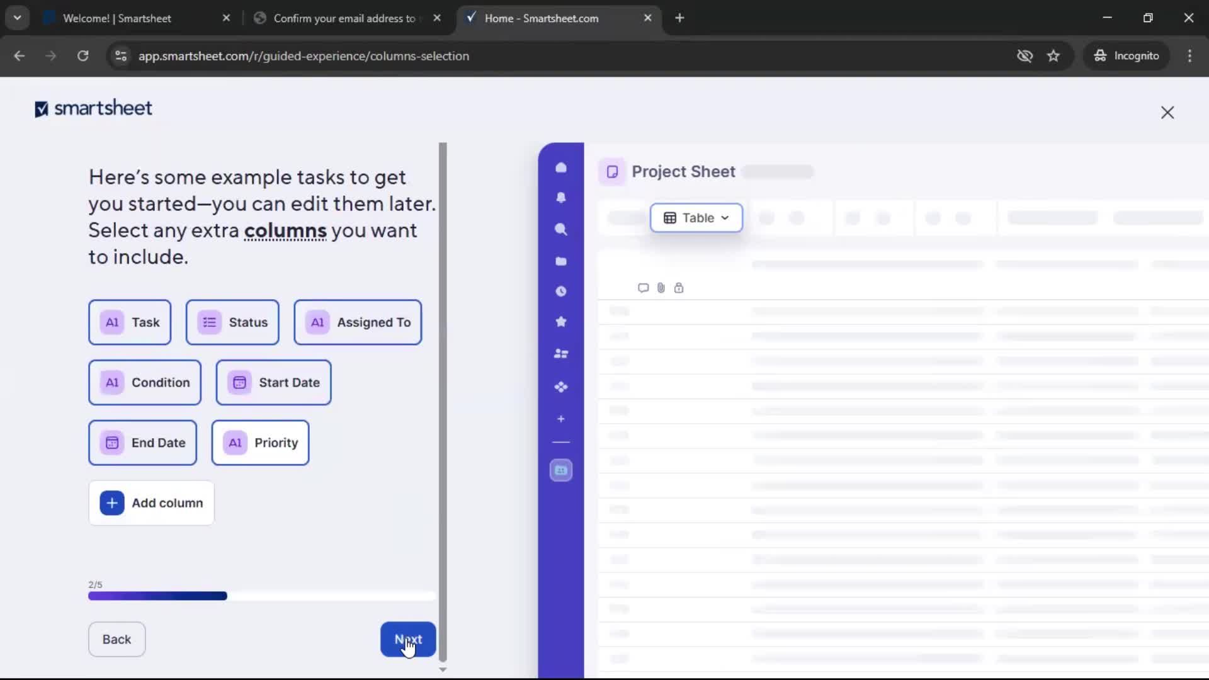The image size is (1209, 680).
Task: Switch to the Confirm your email address tab
Action: click(340, 18)
